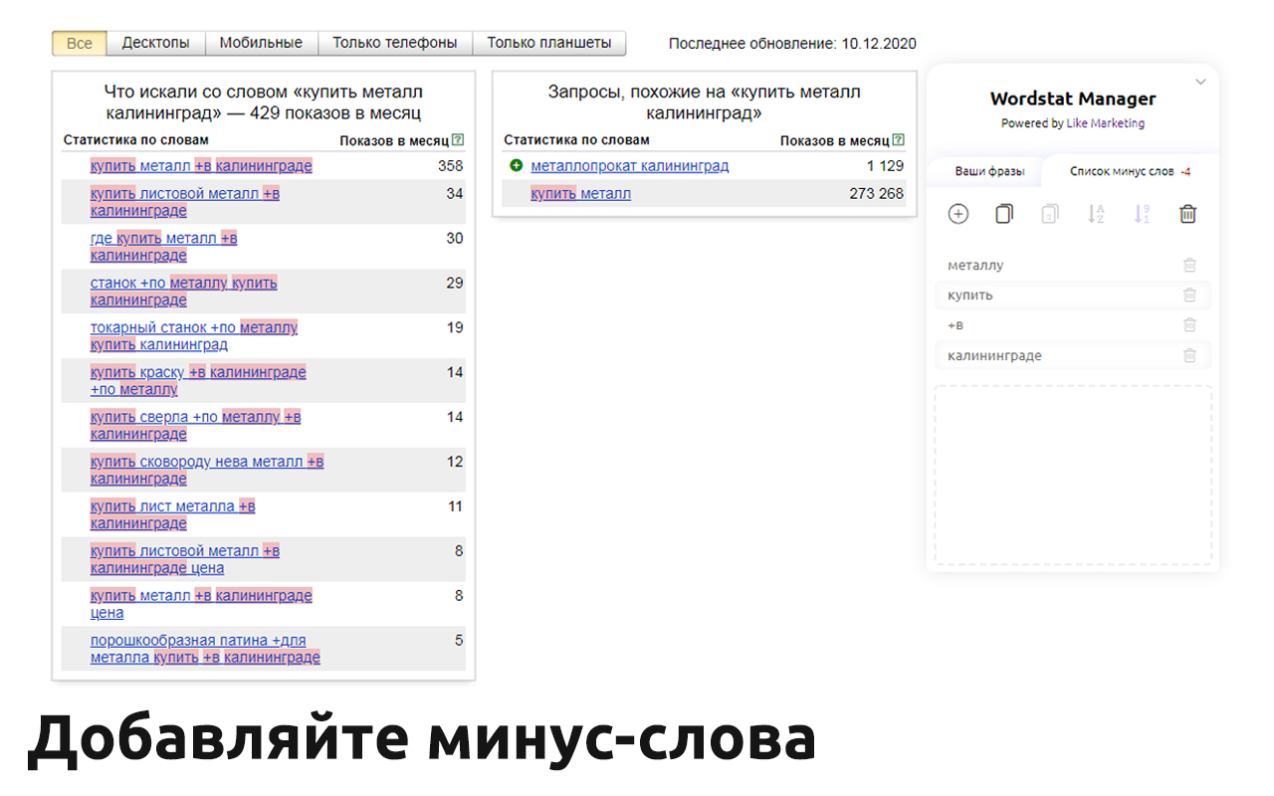Delete minus word «+в»

(1189, 325)
